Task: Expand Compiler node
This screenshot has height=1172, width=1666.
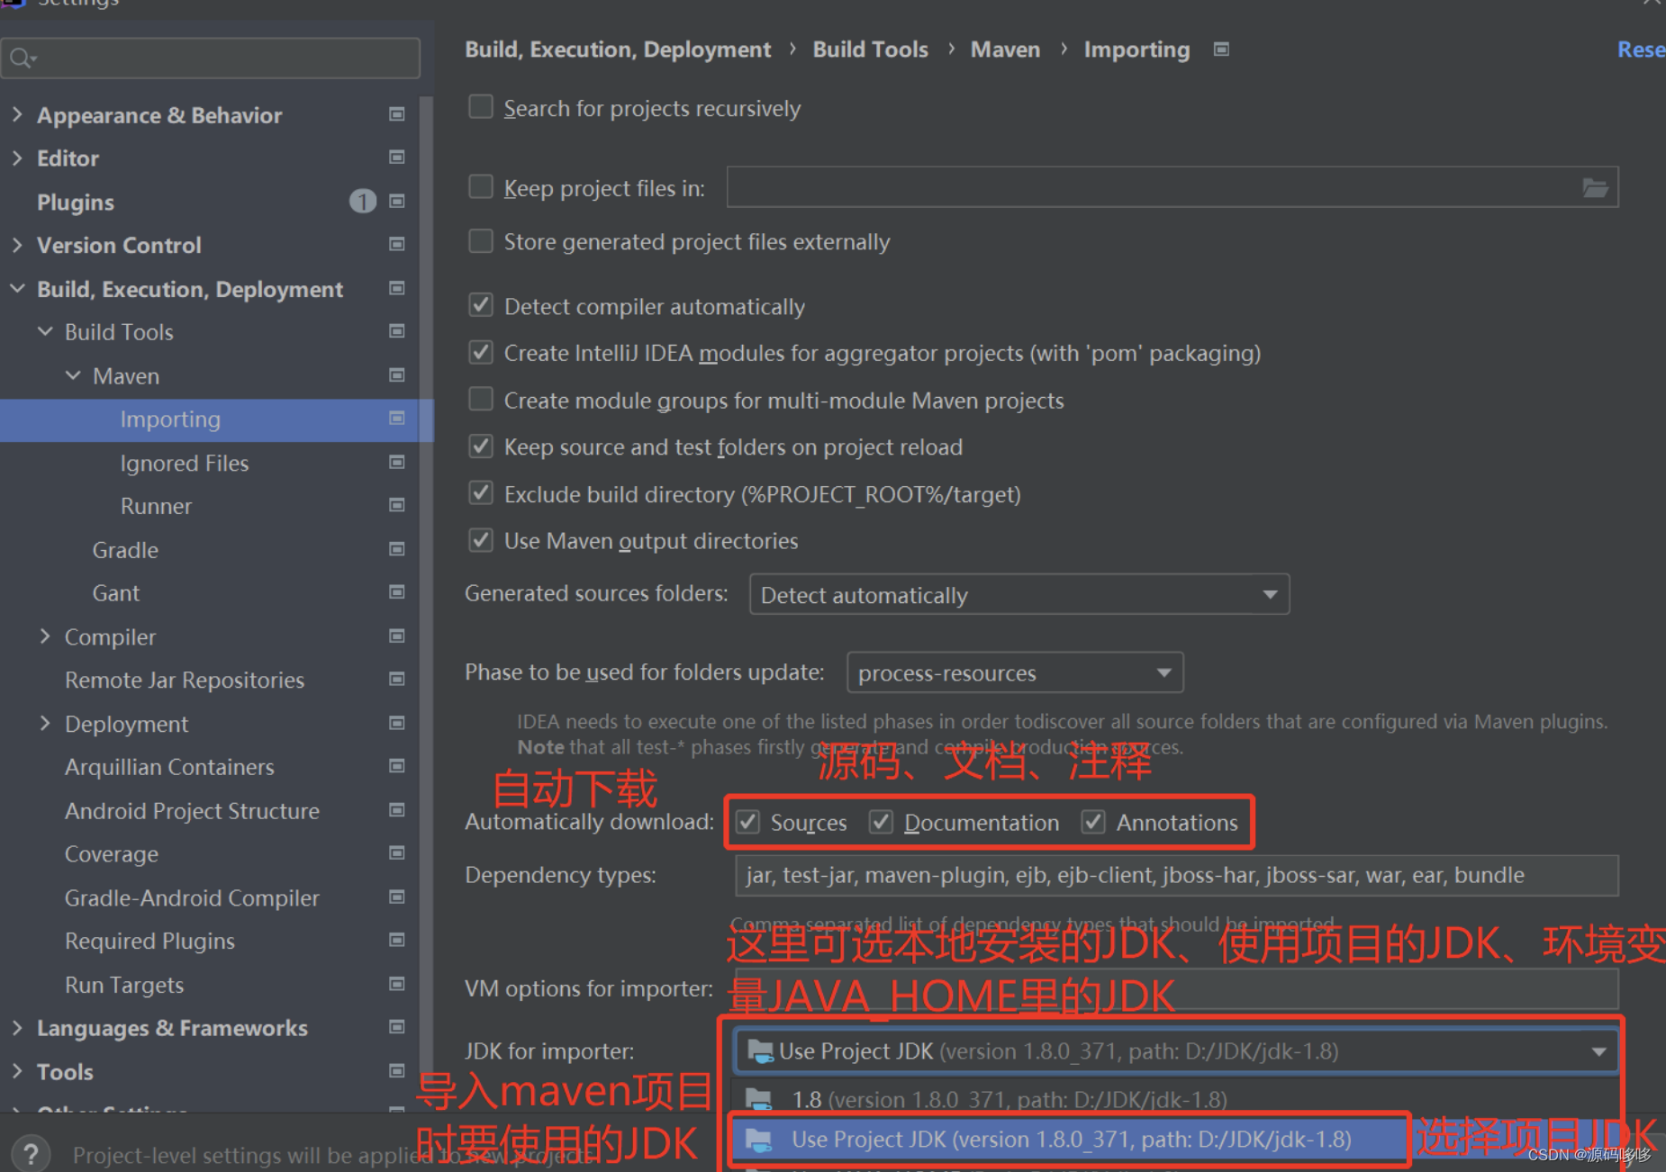Action: click(45, 636)
